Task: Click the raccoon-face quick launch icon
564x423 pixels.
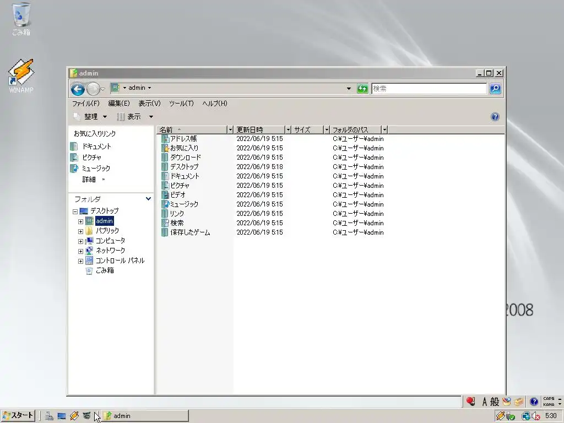Action: point(86,416)
